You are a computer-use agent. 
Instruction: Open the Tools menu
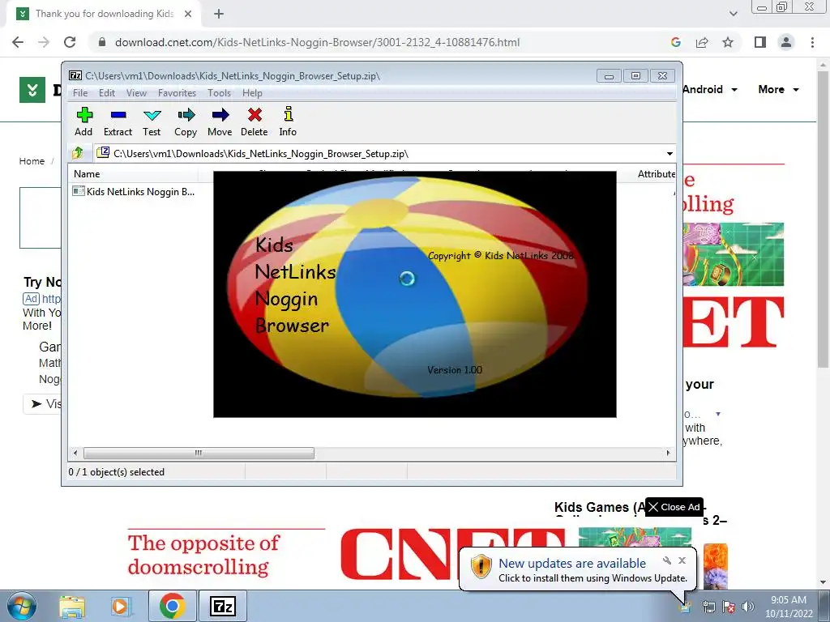tap(219, 93)
